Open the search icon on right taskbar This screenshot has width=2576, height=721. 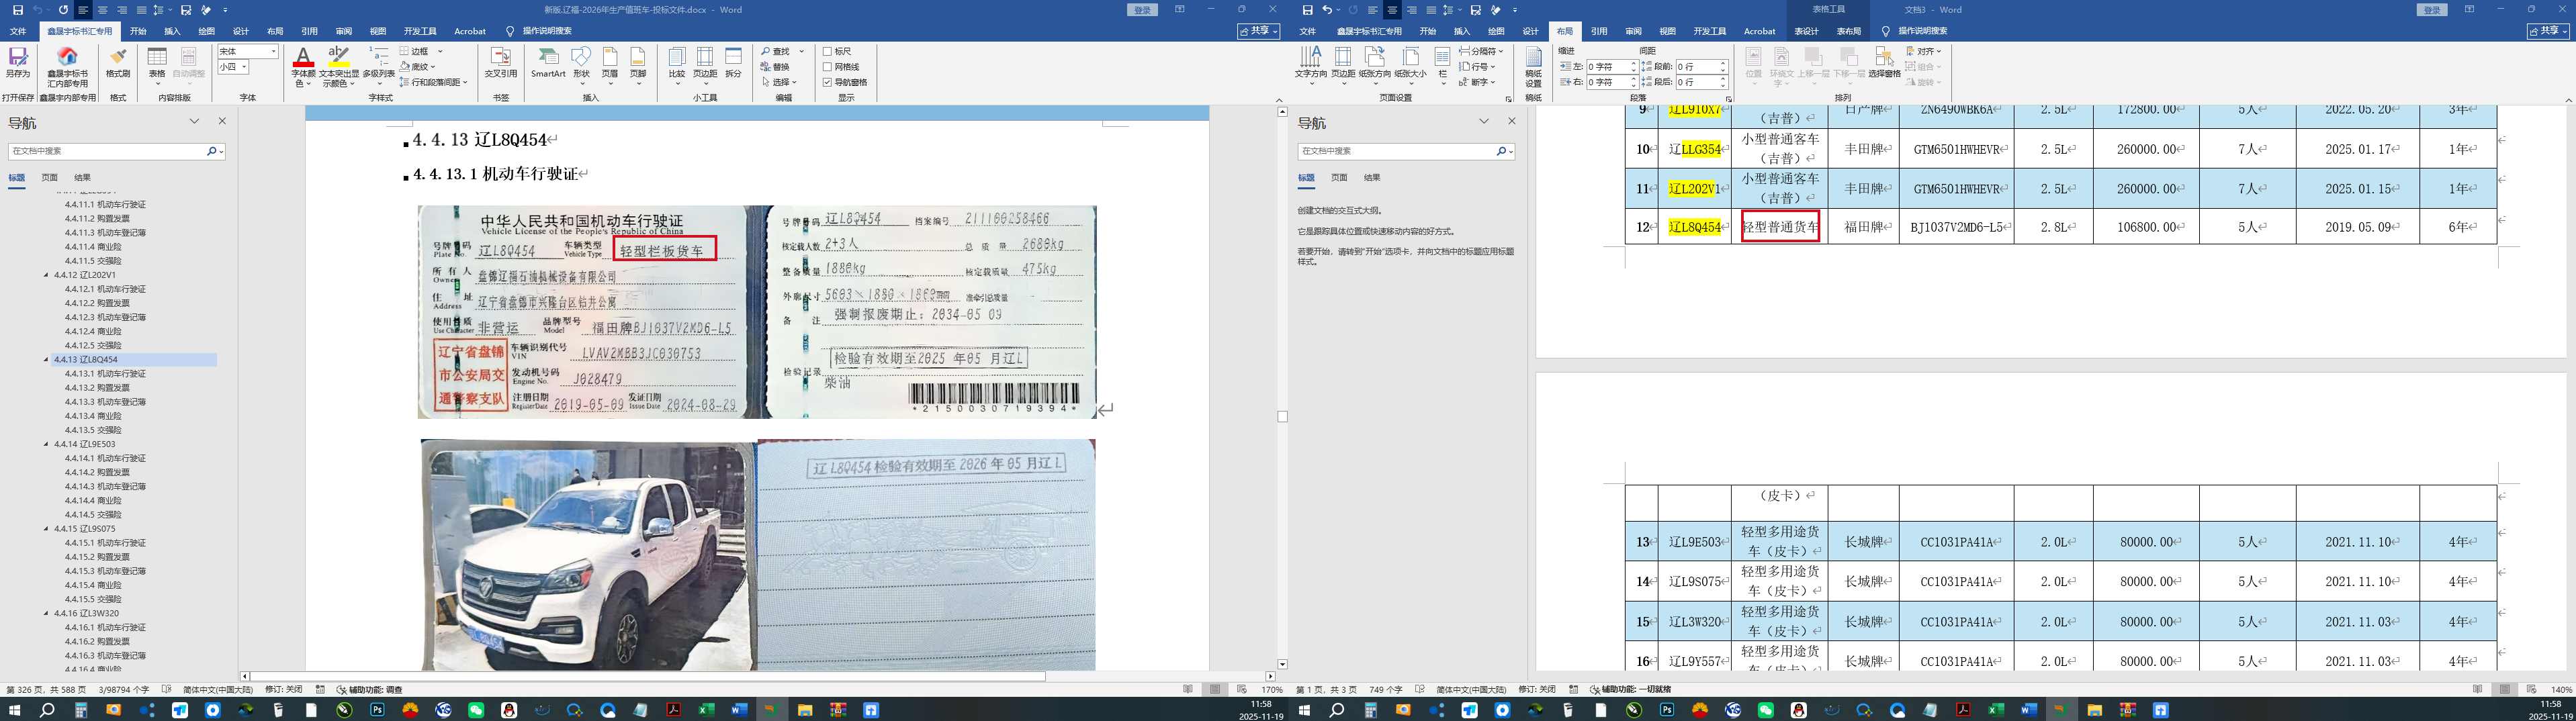coord(1336,710)
